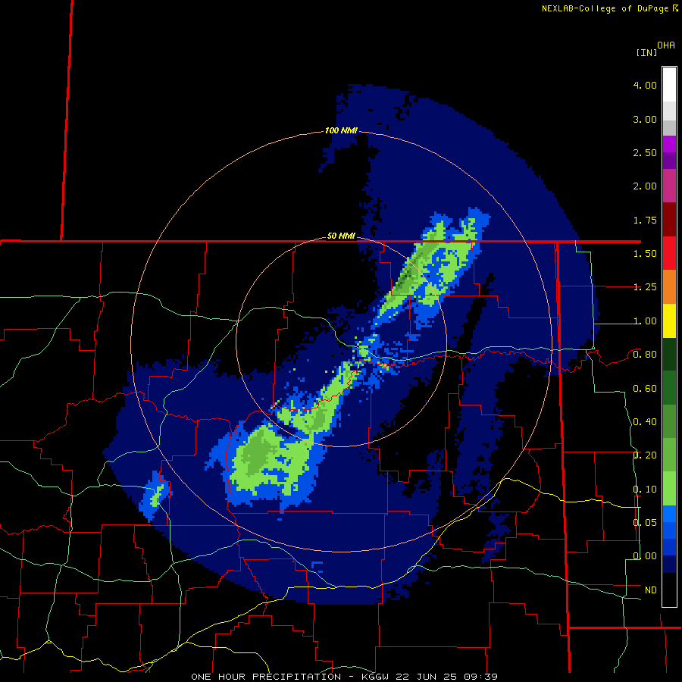Select the dark red 1.75 legend swatch

point(669,220)
